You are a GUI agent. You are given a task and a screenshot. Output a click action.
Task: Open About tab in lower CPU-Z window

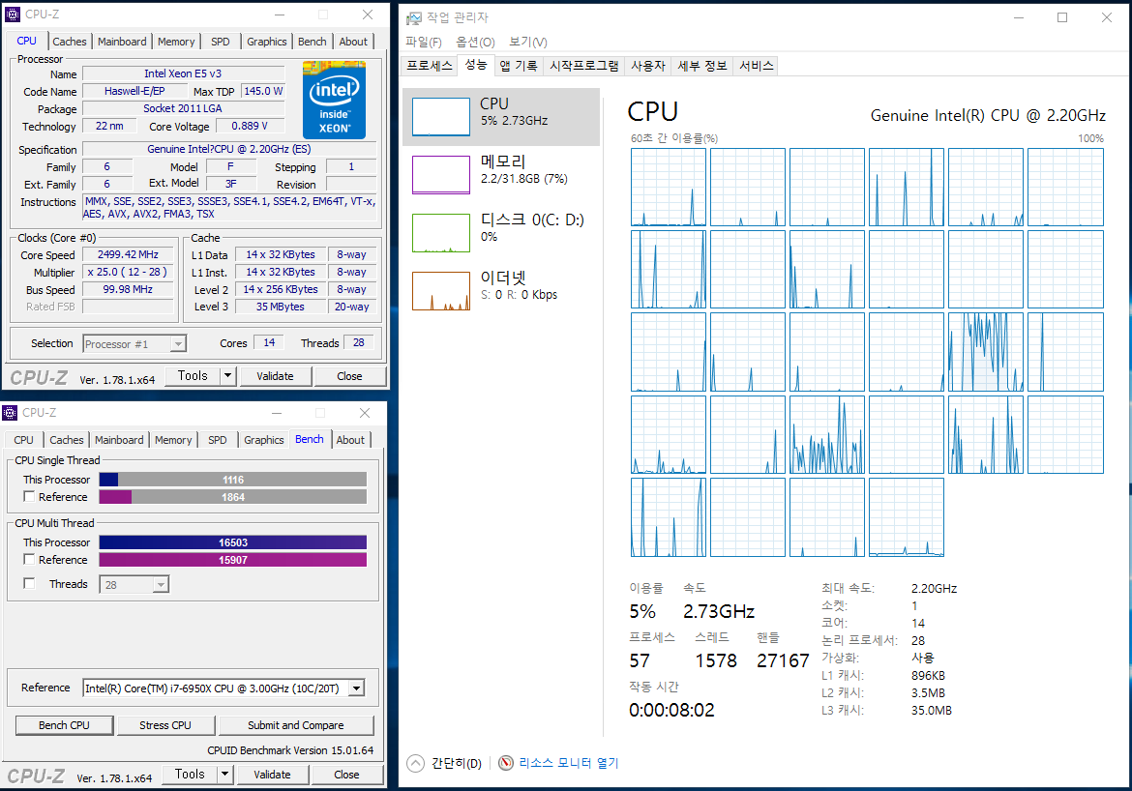(350, 440)
